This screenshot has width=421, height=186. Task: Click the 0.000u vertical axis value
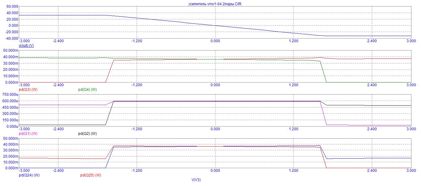coord(12,127)
